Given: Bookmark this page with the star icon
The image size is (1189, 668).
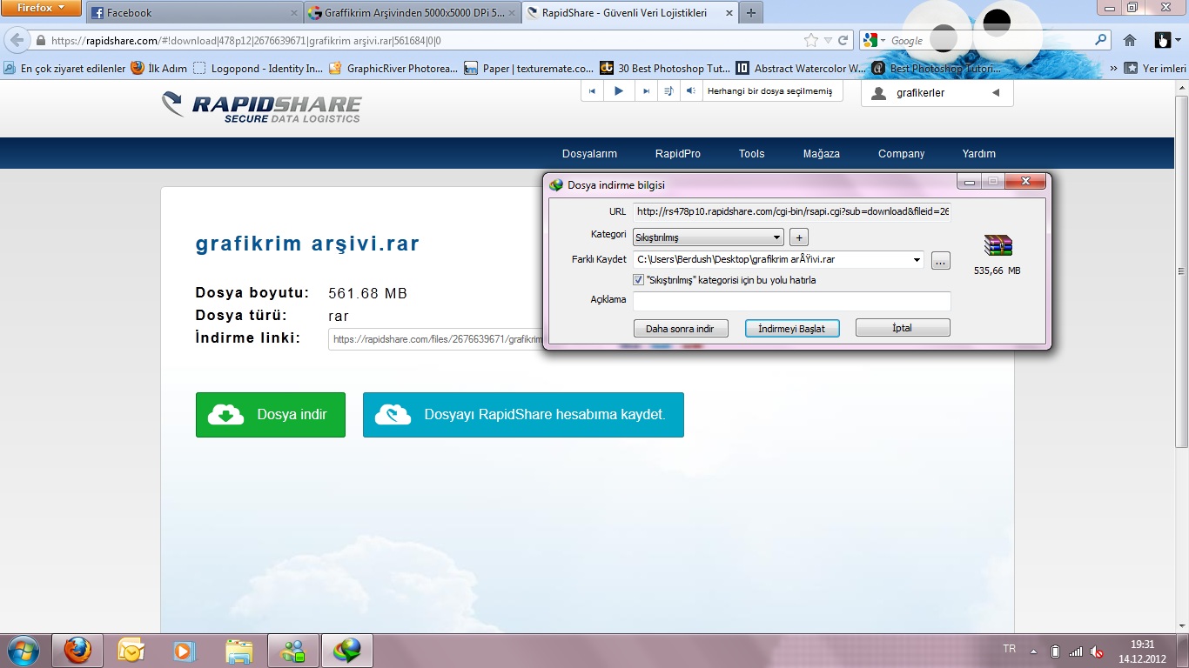Looking at the screenshot, I should tap(811, 41).
